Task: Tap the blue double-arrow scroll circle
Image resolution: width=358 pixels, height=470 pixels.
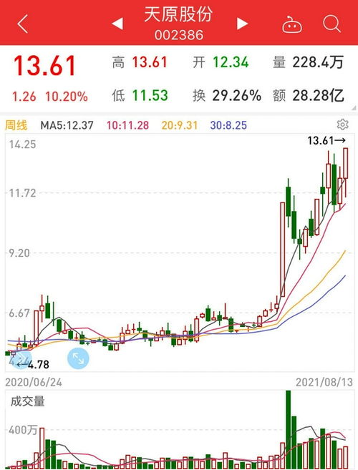Action: point(20,359)
